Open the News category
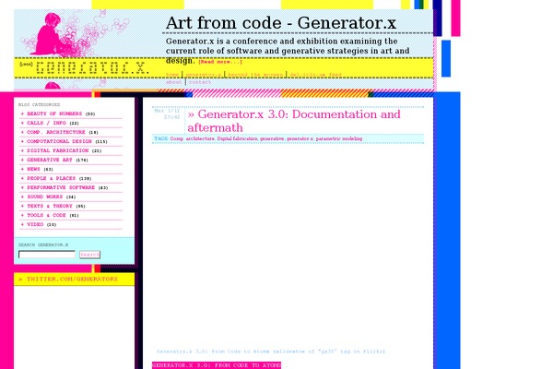The image size is (553, 369). point(33,169)
